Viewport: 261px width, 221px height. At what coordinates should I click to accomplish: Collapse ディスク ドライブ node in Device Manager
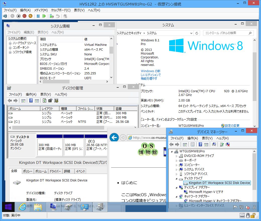(177, 179)
